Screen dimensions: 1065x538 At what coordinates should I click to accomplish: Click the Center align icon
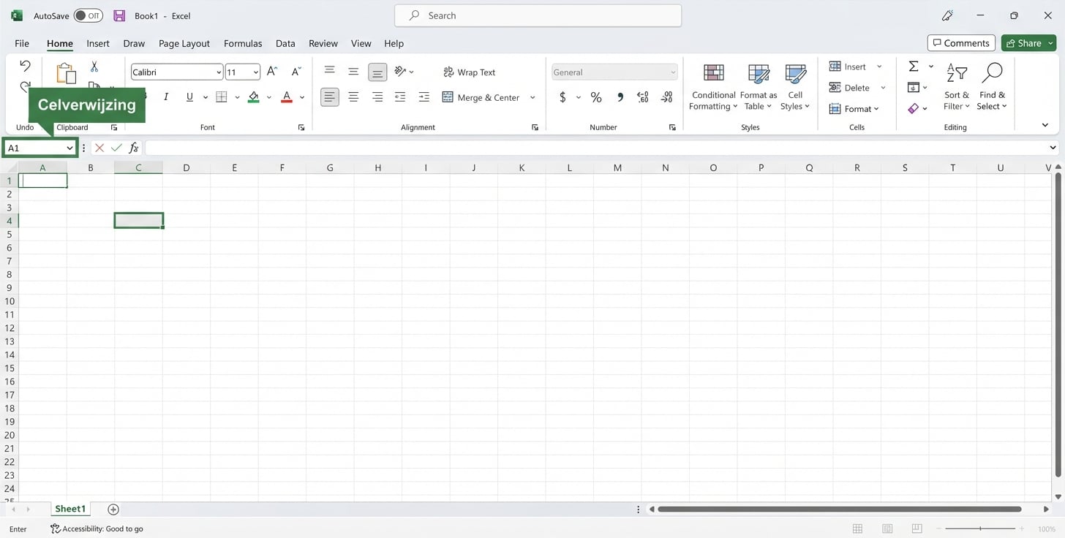(353, 97)
